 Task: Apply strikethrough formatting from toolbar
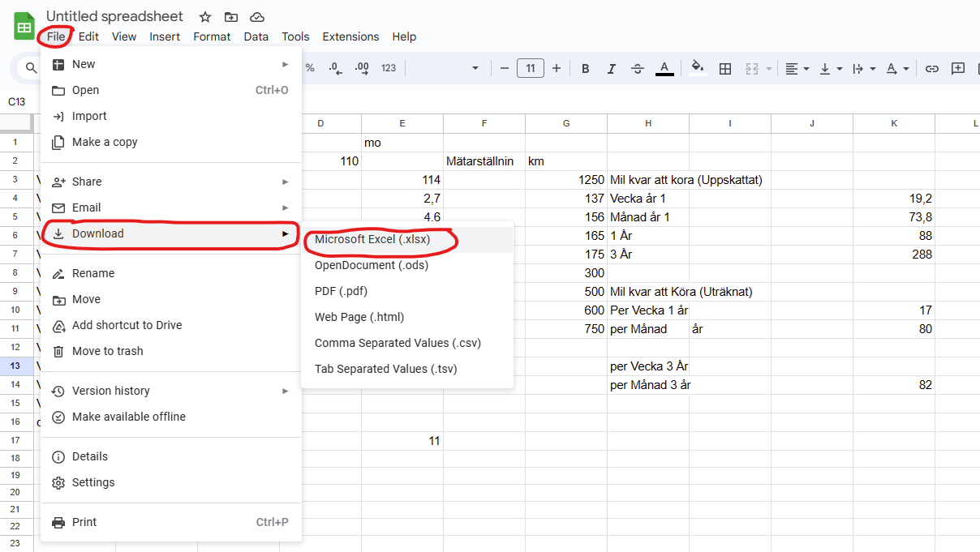(x=638, y=69)
